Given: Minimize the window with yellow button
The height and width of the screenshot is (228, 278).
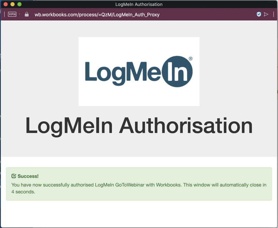Looking at the screenshot, I should coord(12,4).
